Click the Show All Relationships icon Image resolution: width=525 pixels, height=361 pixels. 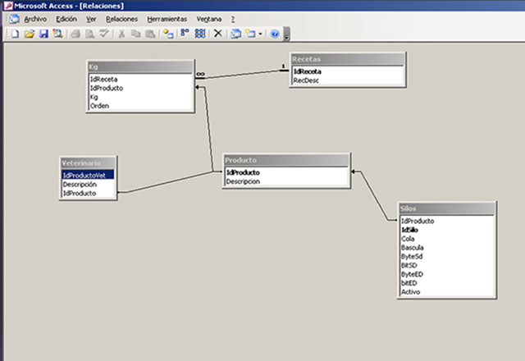point(200,34)
